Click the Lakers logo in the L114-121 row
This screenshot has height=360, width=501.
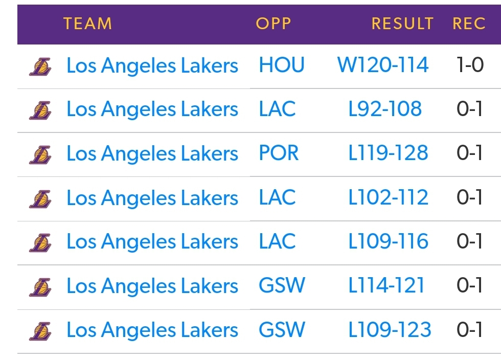point(40,287)
